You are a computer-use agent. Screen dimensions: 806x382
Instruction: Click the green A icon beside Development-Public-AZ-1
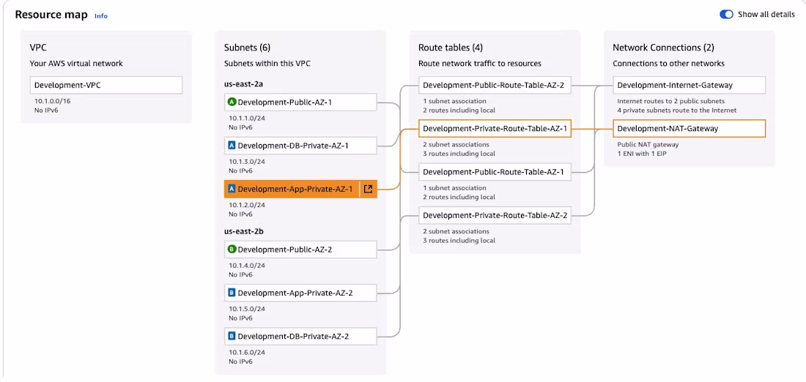click(232, 102)
